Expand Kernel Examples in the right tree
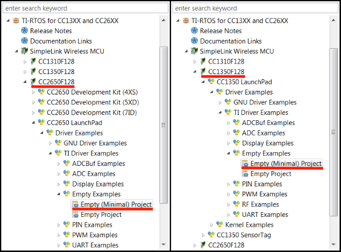The image size is (341, 252). (x=212, y=225)
